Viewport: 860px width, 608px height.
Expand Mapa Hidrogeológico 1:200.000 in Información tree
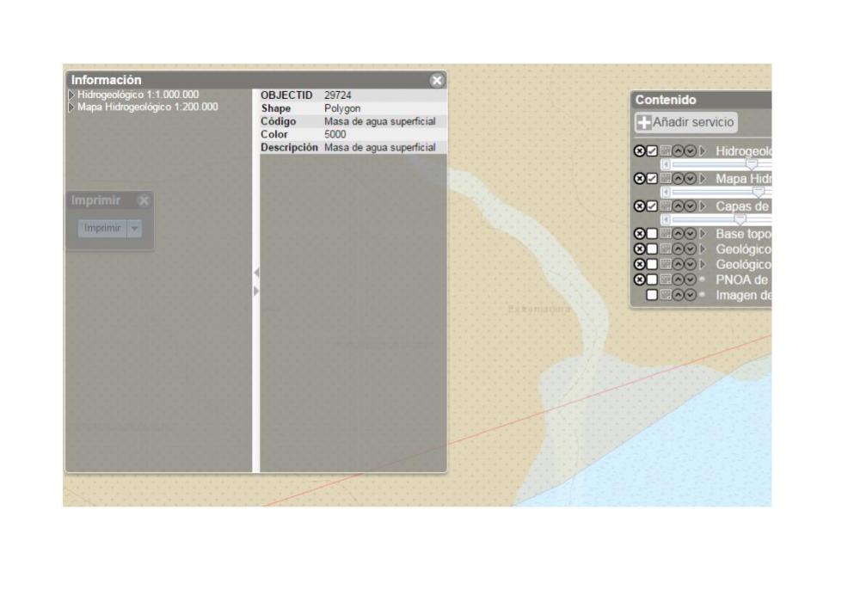point(71,107)
